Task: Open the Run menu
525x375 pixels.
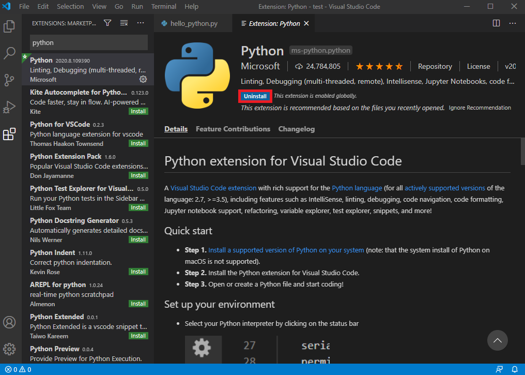Action: [x=137, y=6]
